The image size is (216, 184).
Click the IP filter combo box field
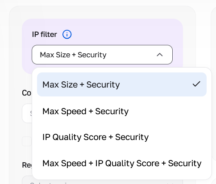point(102,55)
